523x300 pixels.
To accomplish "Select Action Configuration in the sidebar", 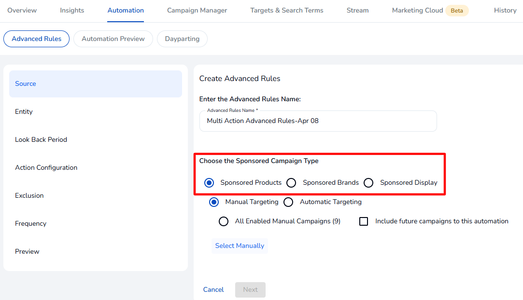I will [46, 168].
